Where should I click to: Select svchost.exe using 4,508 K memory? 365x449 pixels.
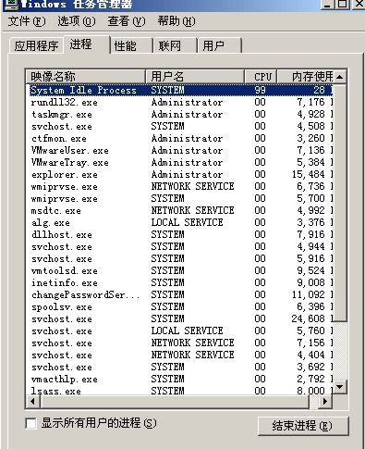point(181,126)
